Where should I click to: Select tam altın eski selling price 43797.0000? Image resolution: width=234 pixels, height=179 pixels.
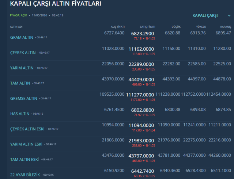coord(141,156)
